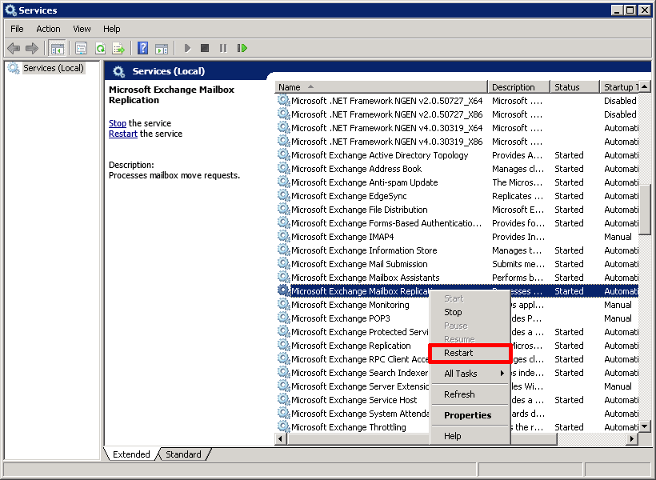Expand All Tasks submenu

click(470, 374)
